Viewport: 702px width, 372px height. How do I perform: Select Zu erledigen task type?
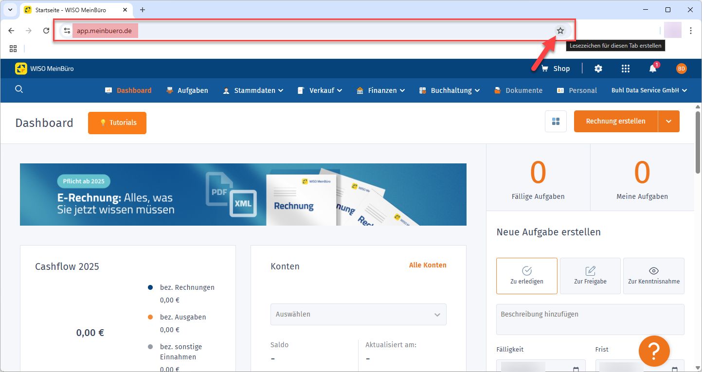[527, 276]
